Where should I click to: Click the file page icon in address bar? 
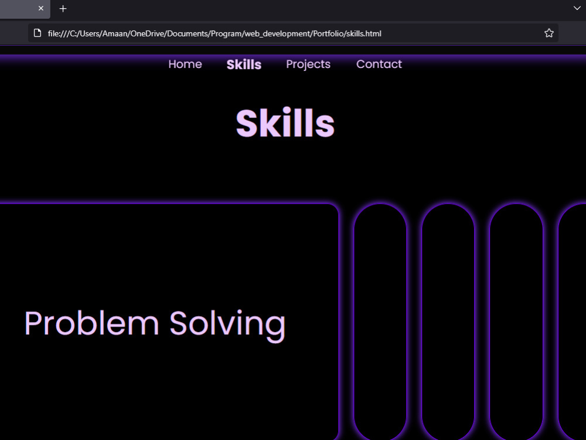[38, 33]
